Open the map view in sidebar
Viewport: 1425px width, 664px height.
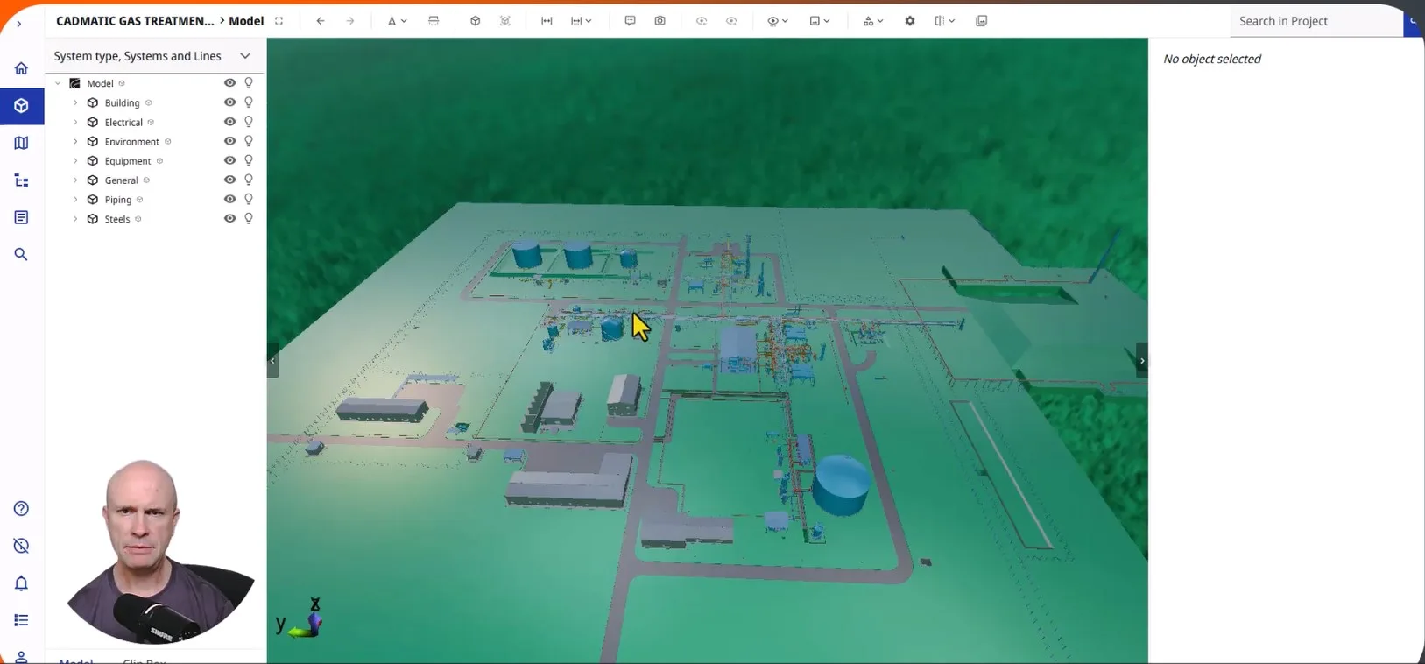click(x=21, y=143)
